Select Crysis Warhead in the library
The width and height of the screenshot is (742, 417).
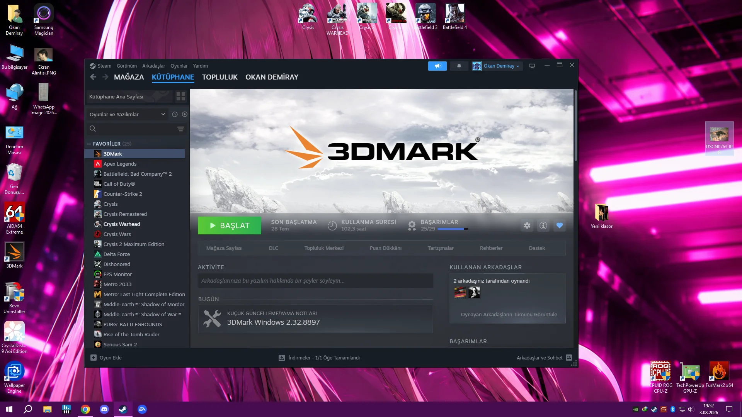pyautogui.click(x=134, y=224)
